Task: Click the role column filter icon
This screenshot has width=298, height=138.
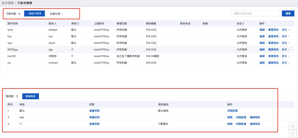Action: 78,24
